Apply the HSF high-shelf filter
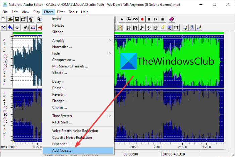Screen dimensions: 235x157 coord(149,28)
